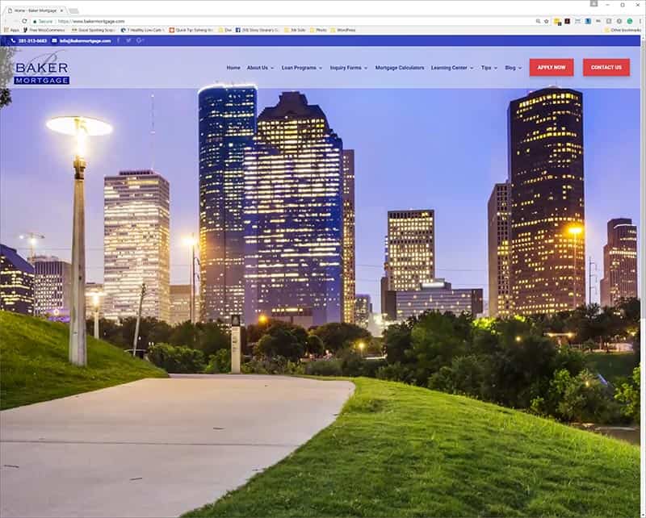
Task: Open Baker Mortgage Facebook icon in top bar
Action: 118,40
